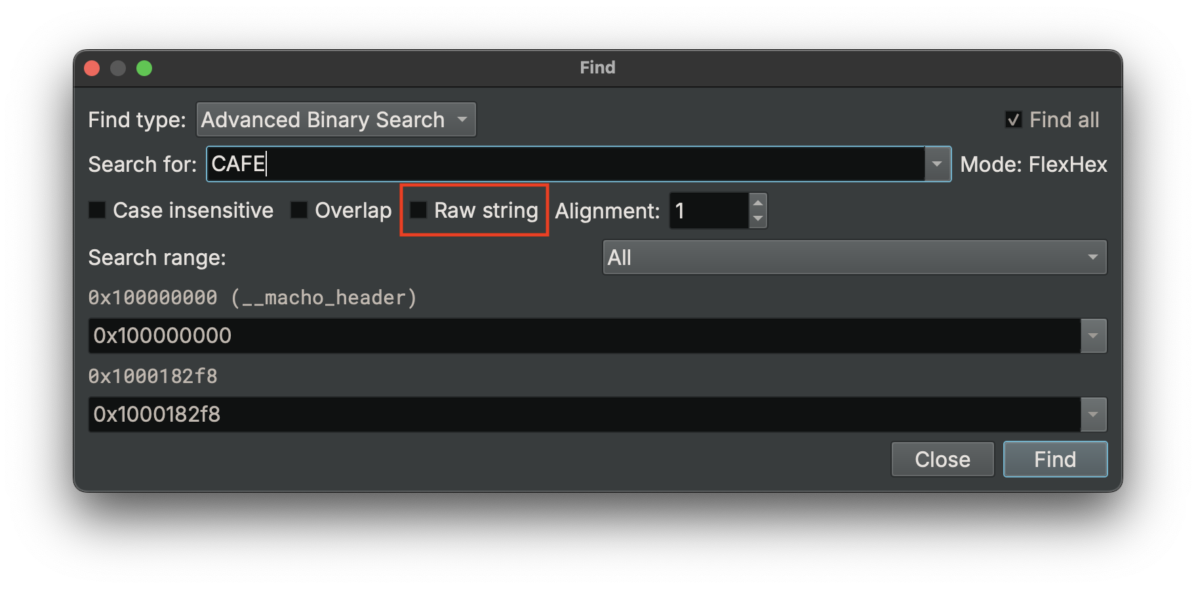Click the start address input field
This screenshot has height=589, width=1196.
click(584, 336)
